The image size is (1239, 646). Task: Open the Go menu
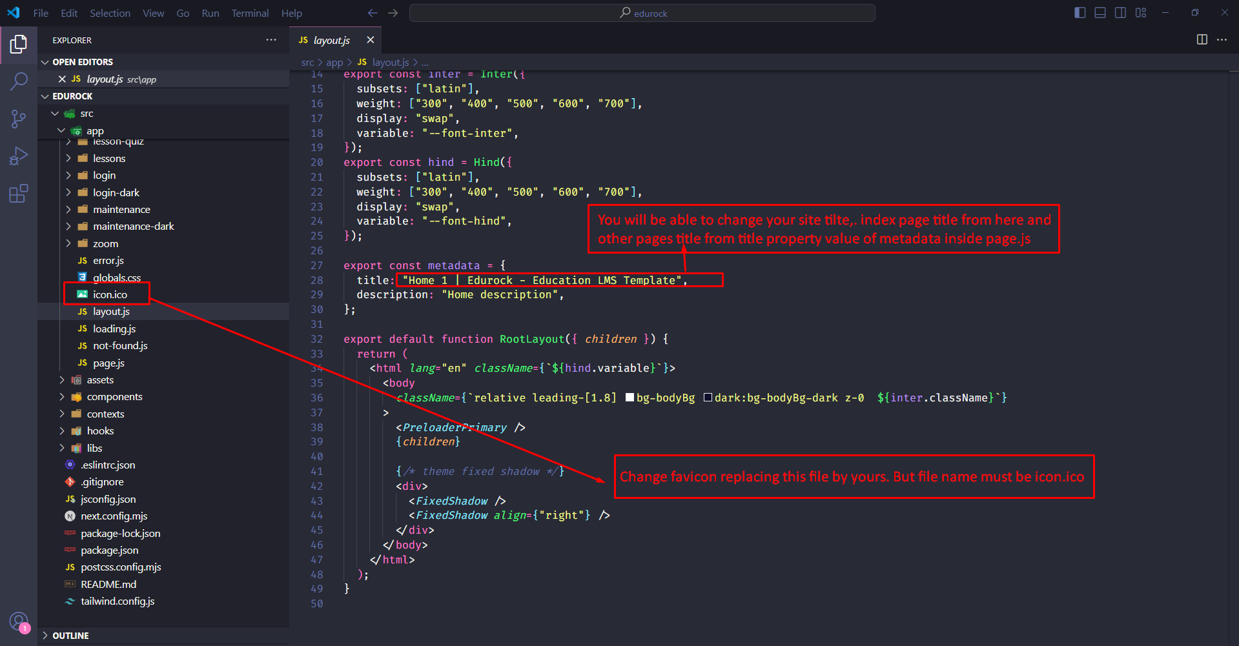click(183, 13)
